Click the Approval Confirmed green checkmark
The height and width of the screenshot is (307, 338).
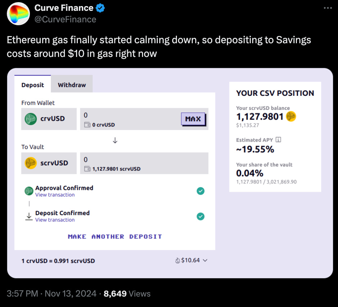click(200, 191)
